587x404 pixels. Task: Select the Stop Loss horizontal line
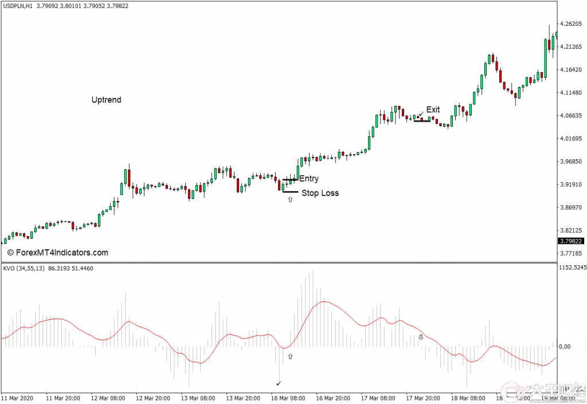click(291, 192)
